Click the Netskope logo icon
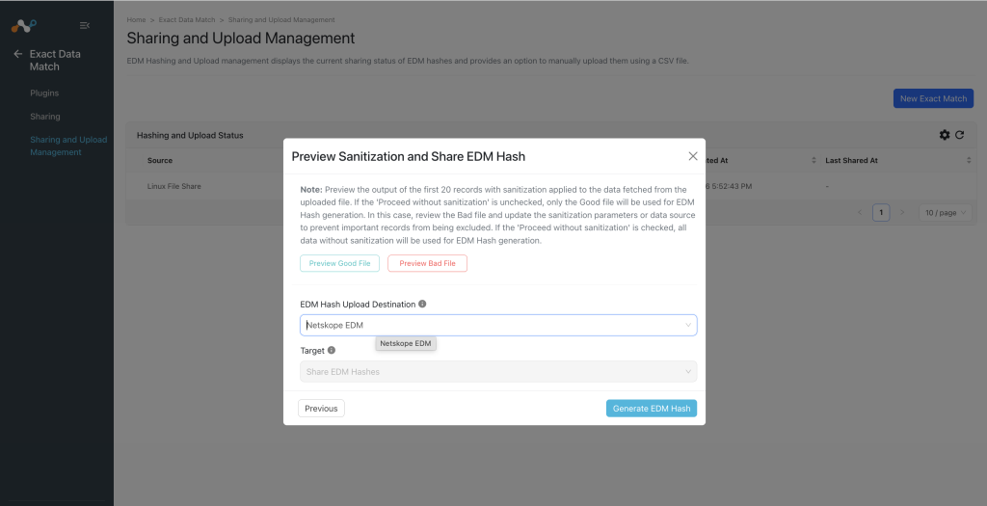 click(x=24, y=26)
